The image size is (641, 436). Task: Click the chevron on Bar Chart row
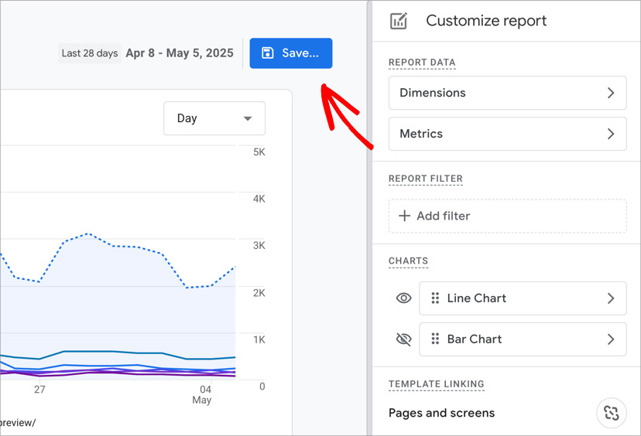(x=611, y=339)
